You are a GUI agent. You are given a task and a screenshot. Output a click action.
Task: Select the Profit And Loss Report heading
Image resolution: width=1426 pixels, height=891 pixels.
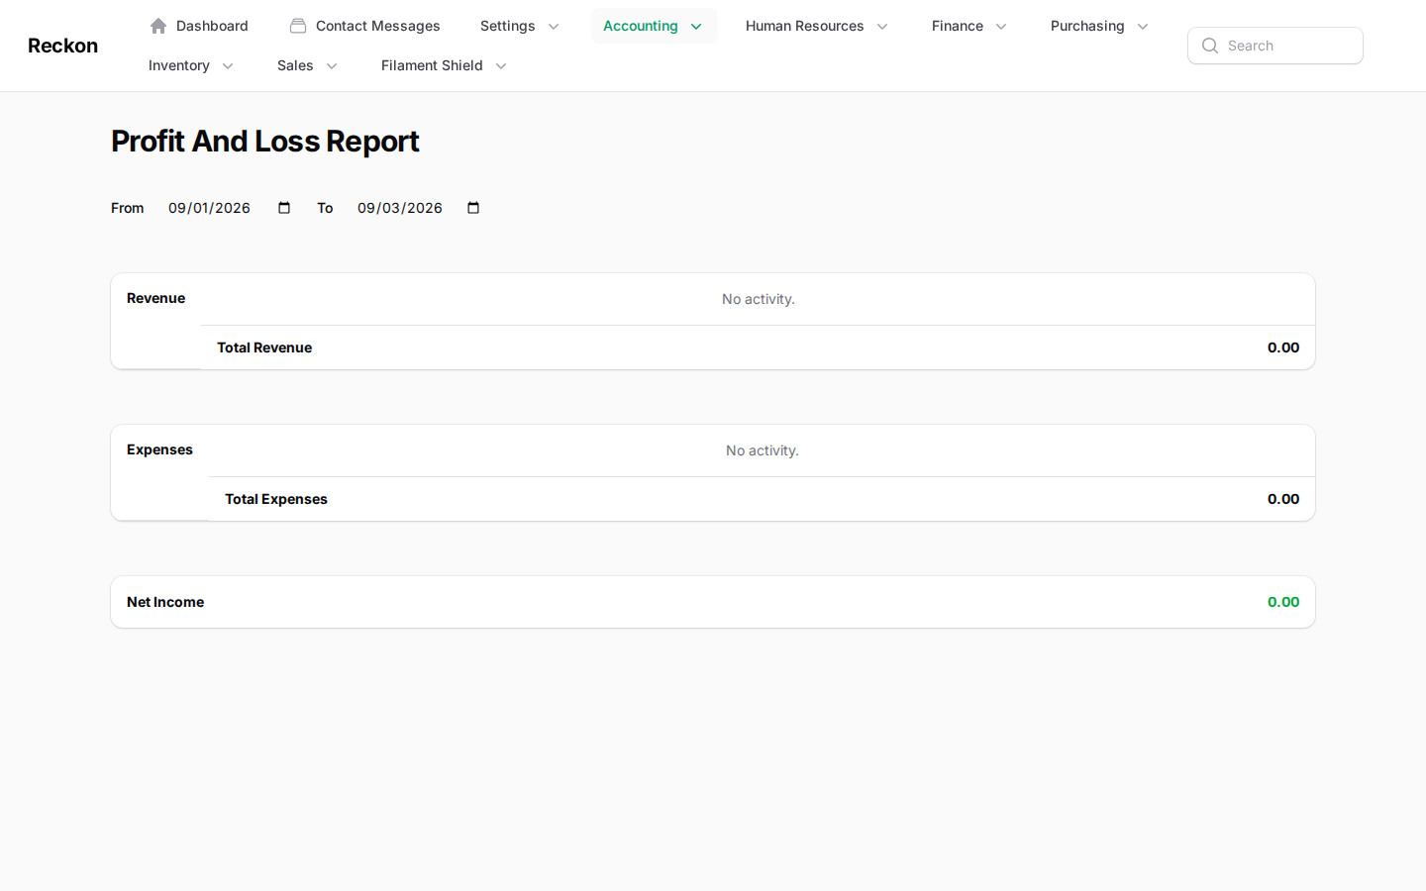pos(265,141)
